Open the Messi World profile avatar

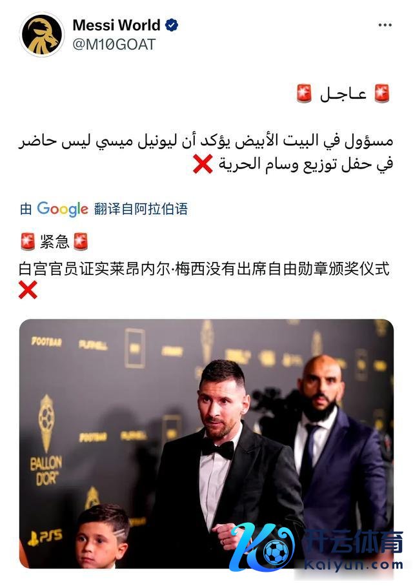pos(42,34)
